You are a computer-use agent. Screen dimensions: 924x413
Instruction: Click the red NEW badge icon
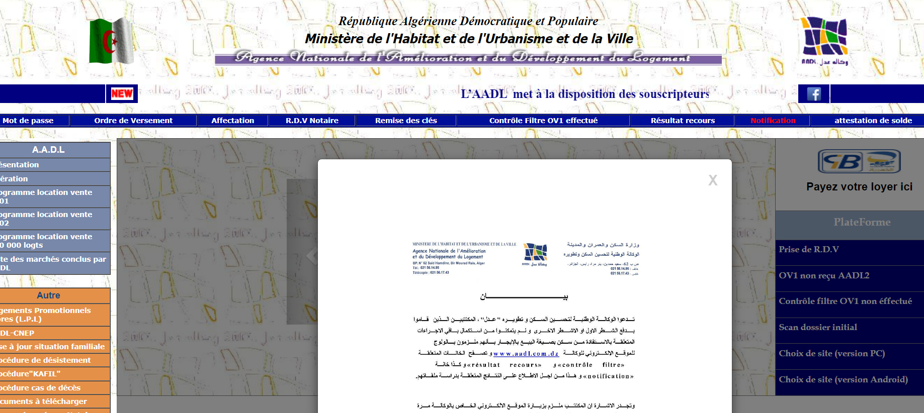[122, 93]
